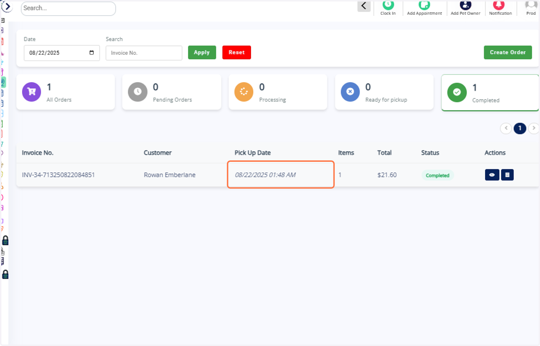Screen dimensions: 540x346
Task: Open the Add Appointment shortcut
Action: (424, 8)
